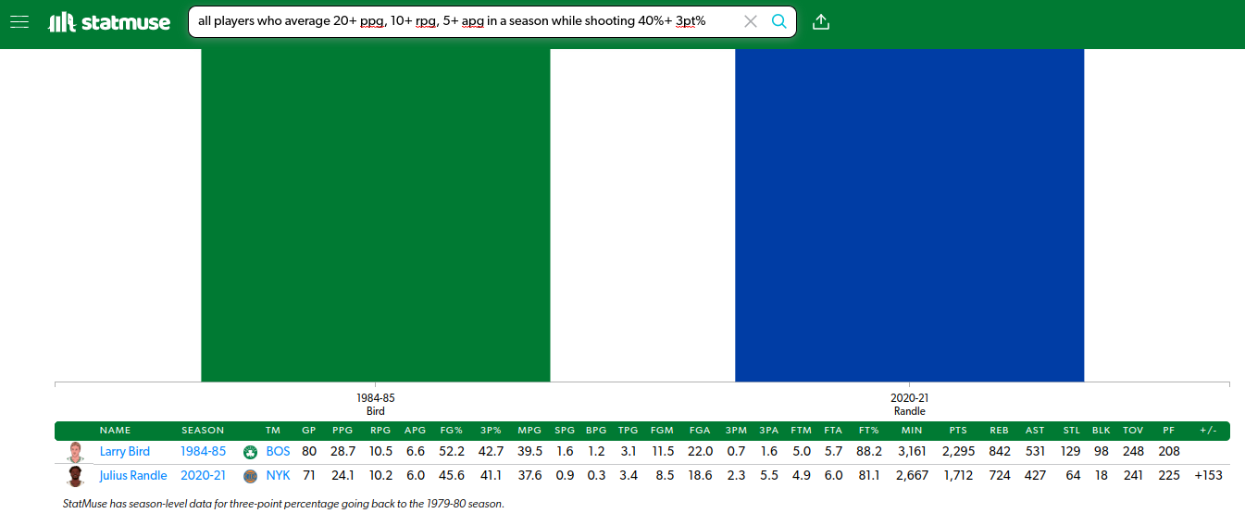The width and height of the screenshot is (1245, 526).
Task: Sort table by 3PM column
Action: tap(736, 431)
